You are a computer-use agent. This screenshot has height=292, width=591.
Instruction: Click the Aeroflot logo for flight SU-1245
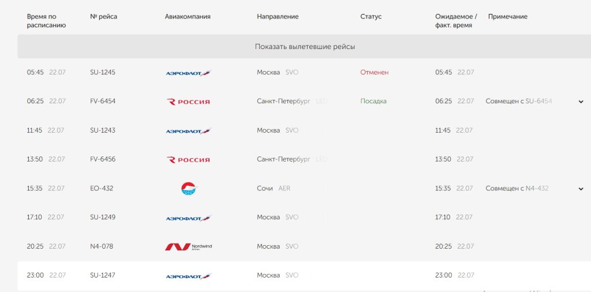[188, 73]
